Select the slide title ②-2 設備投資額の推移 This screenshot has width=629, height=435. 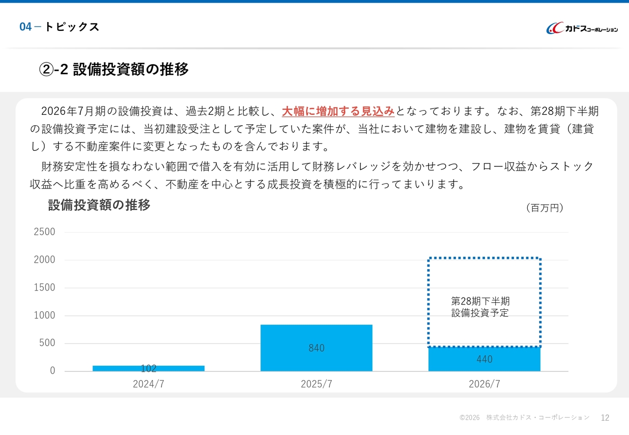(x=114, y=70)
